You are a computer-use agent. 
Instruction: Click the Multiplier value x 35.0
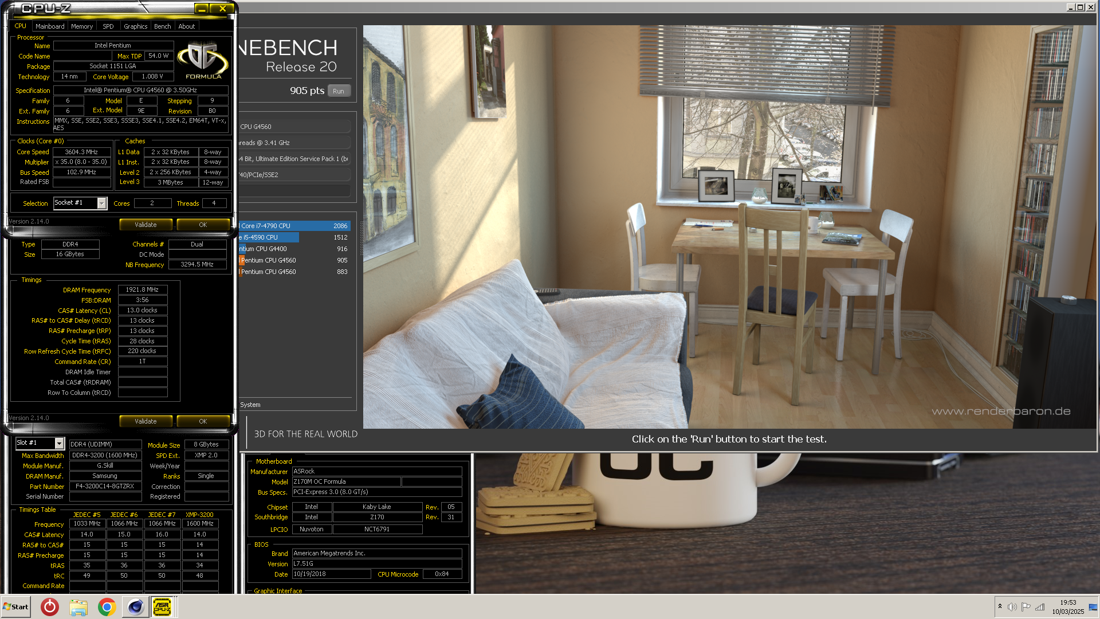81,162
